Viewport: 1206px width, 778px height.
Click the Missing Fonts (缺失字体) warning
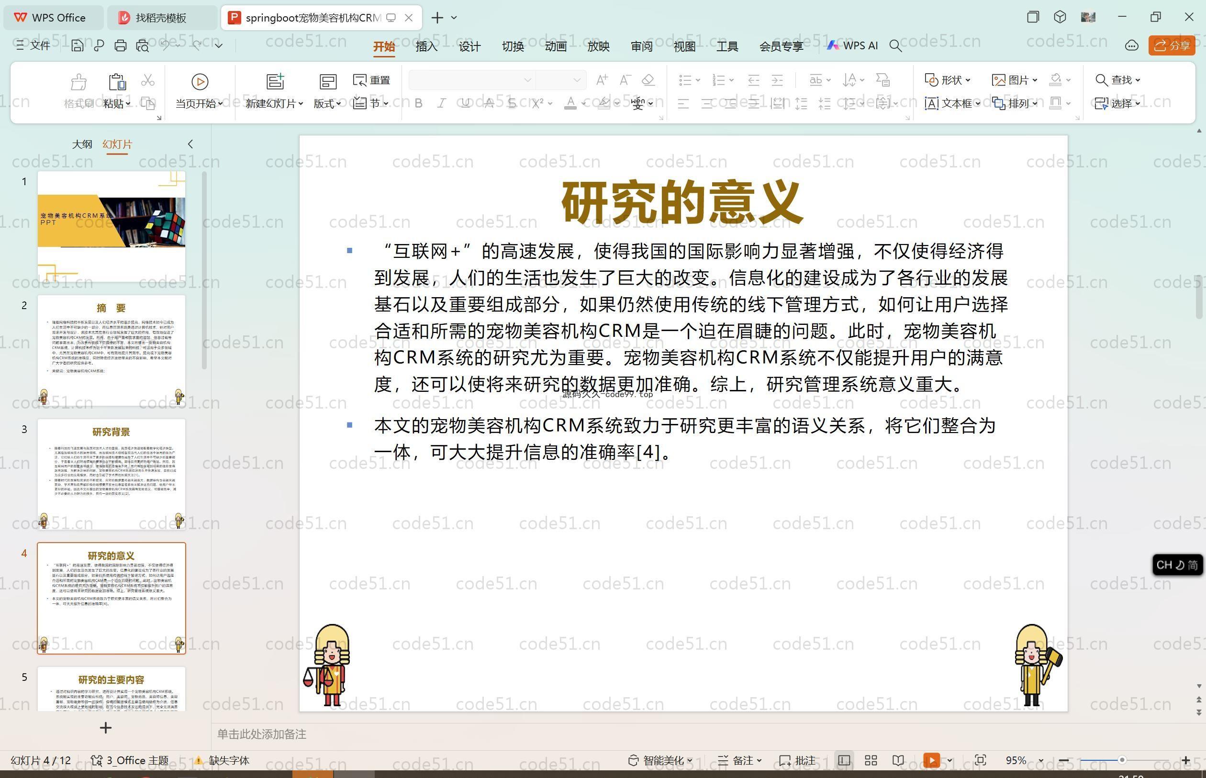pyautogui.click(x=222, y=760)
